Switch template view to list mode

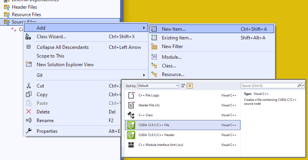click(x=189, y=86)
